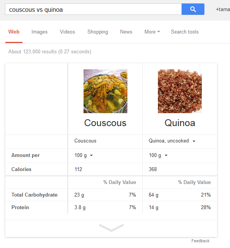Click the blue search magnifier button

[x=193, y=9]
